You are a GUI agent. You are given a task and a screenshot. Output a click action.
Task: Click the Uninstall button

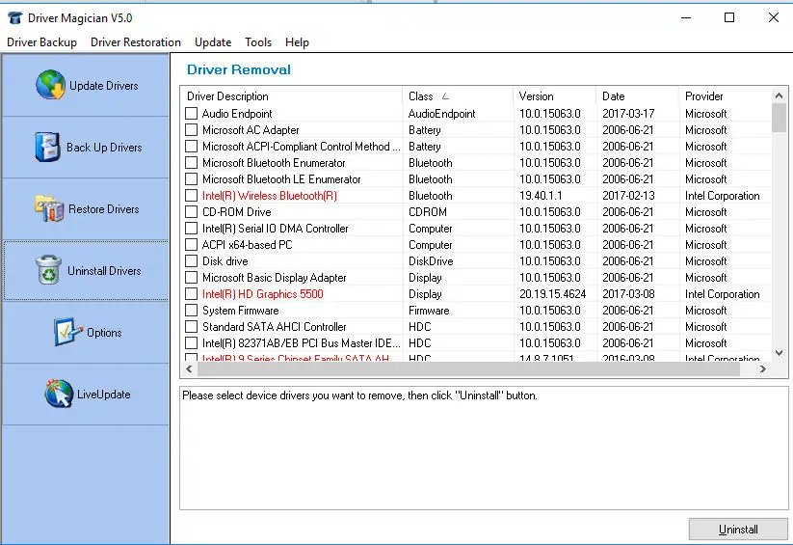tap(738, 530)
